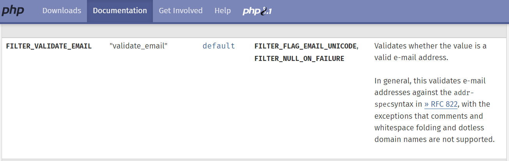Open the Help menu item
This screenshot has width=509, height=161.
pos(223,11)
